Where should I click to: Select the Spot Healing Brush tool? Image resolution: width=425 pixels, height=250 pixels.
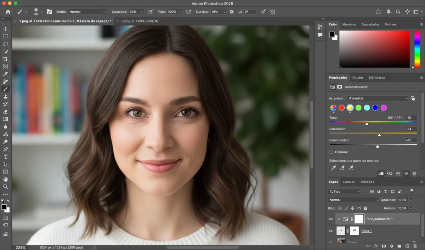5,81
